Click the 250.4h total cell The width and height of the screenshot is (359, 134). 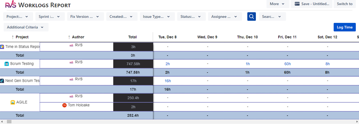pyautogui.click(x=133, y=98)
